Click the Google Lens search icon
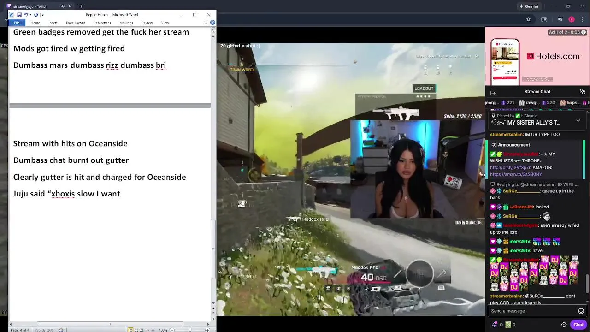 (544, 19)
